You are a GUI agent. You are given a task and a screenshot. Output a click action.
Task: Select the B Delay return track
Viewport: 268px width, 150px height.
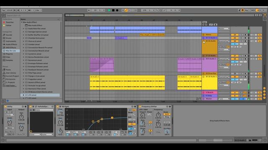209,95
